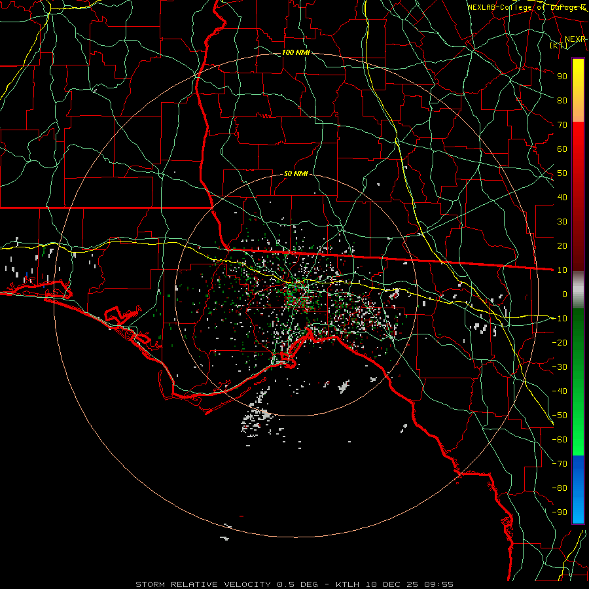Click the 80 value on velocity scale
This screenshot has width=589, height=589.
pos(562,100)
